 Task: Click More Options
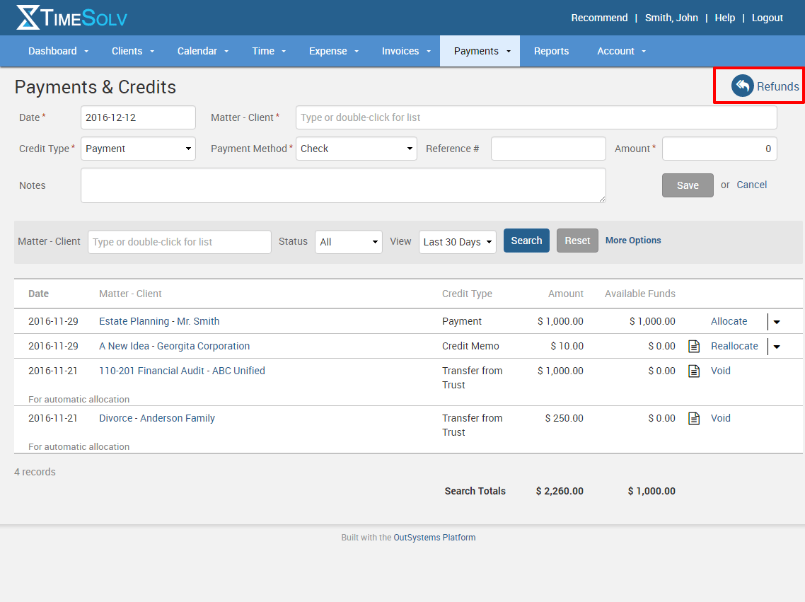click(633, 241)
